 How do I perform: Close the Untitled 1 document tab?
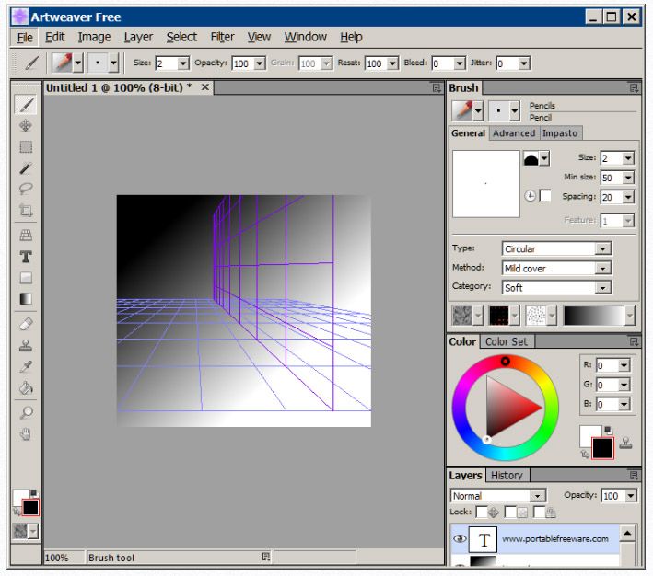pyautogui.click(x=205, y=87)
